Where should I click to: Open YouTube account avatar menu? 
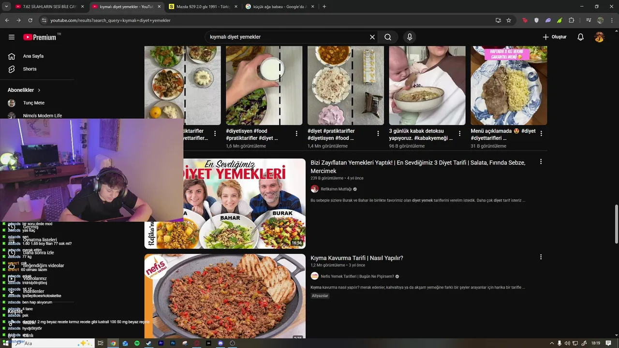(x=599, y=37)
